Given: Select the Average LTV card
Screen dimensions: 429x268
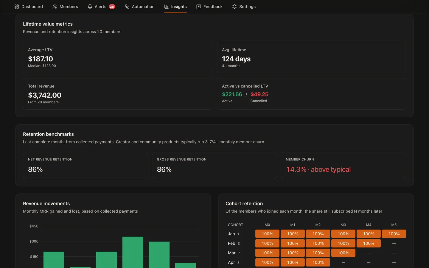Looking at the screenshot, I should [117, 57].
